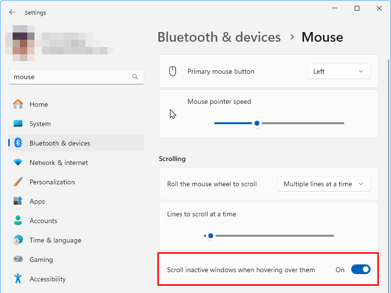Click the Gaming controller icon
Viewport: 391px width, 293px height.
click(x=18, y=260)
